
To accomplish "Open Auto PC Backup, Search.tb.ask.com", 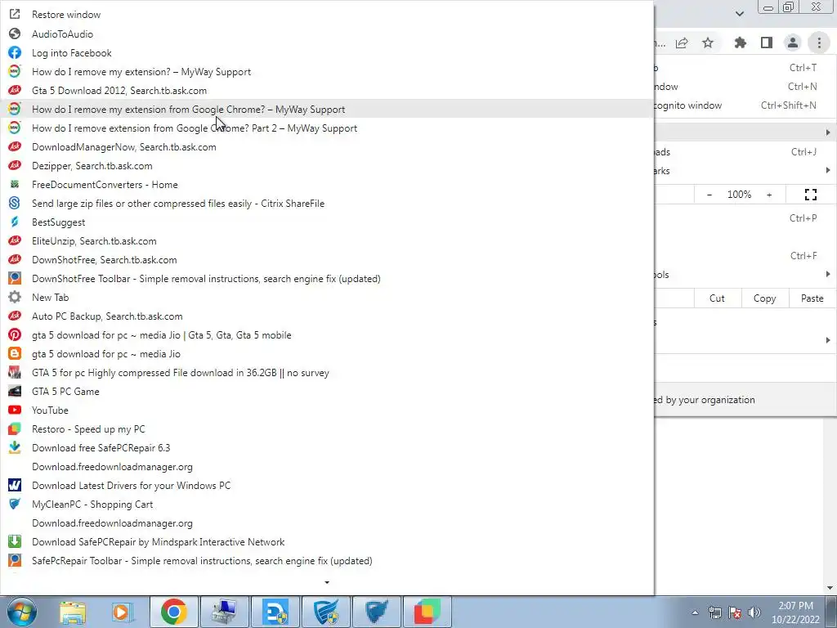I will [327, 316].
